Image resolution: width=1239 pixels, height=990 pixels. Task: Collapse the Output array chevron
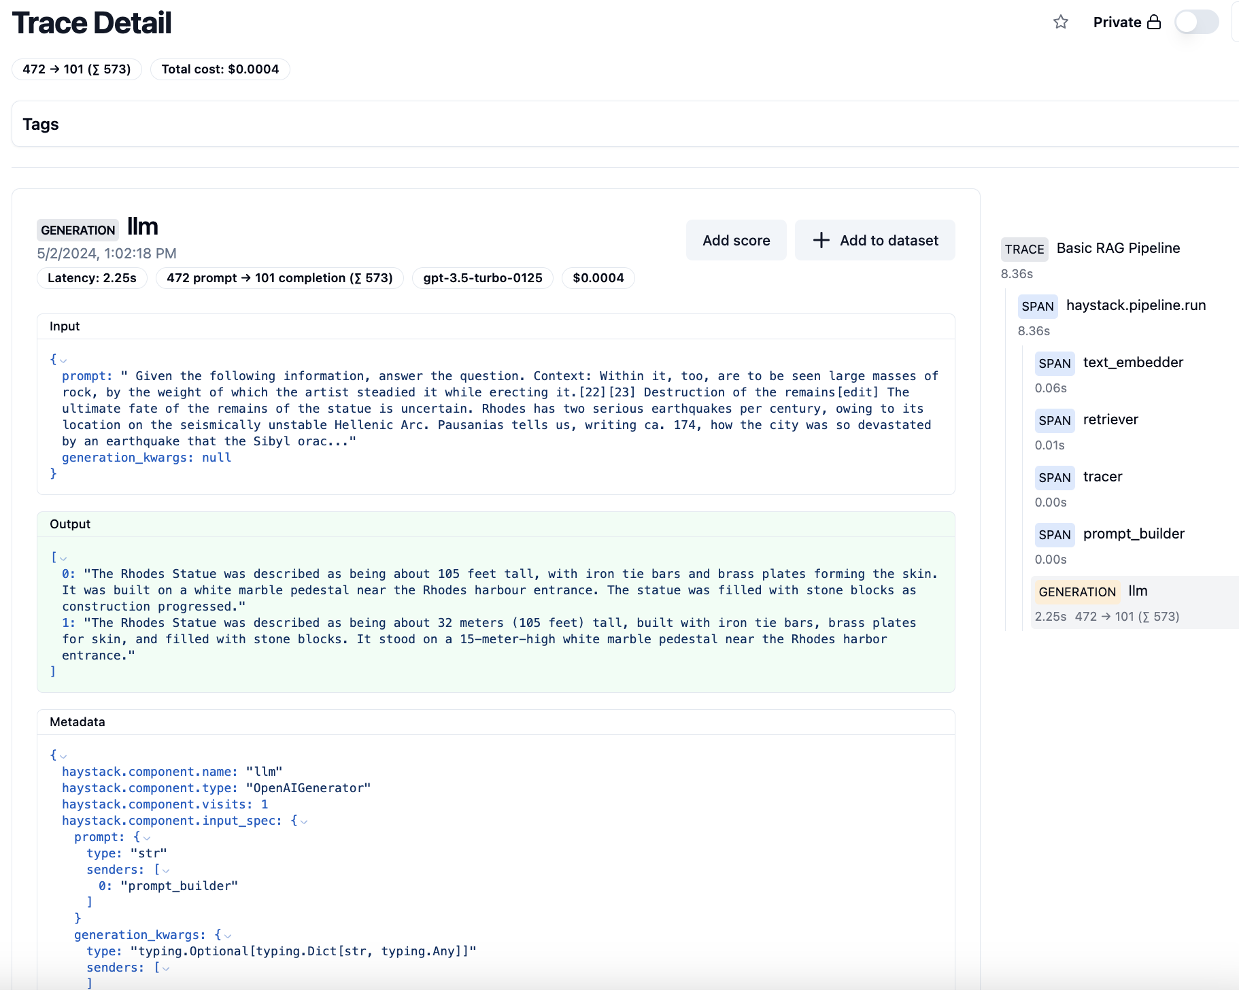63,558
